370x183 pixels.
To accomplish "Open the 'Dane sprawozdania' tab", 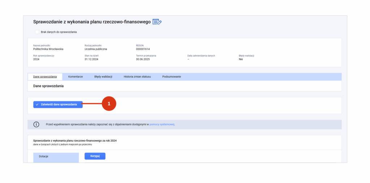I will pos(45,77).
